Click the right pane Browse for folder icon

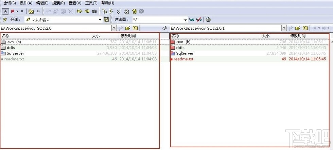(298, 28)
